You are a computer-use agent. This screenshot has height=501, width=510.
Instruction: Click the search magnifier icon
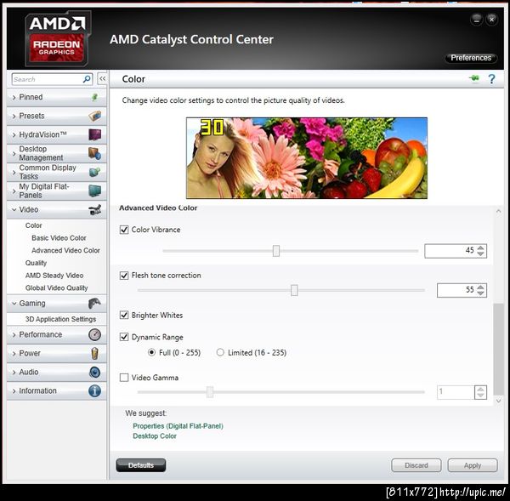click(x=87, y=79)
